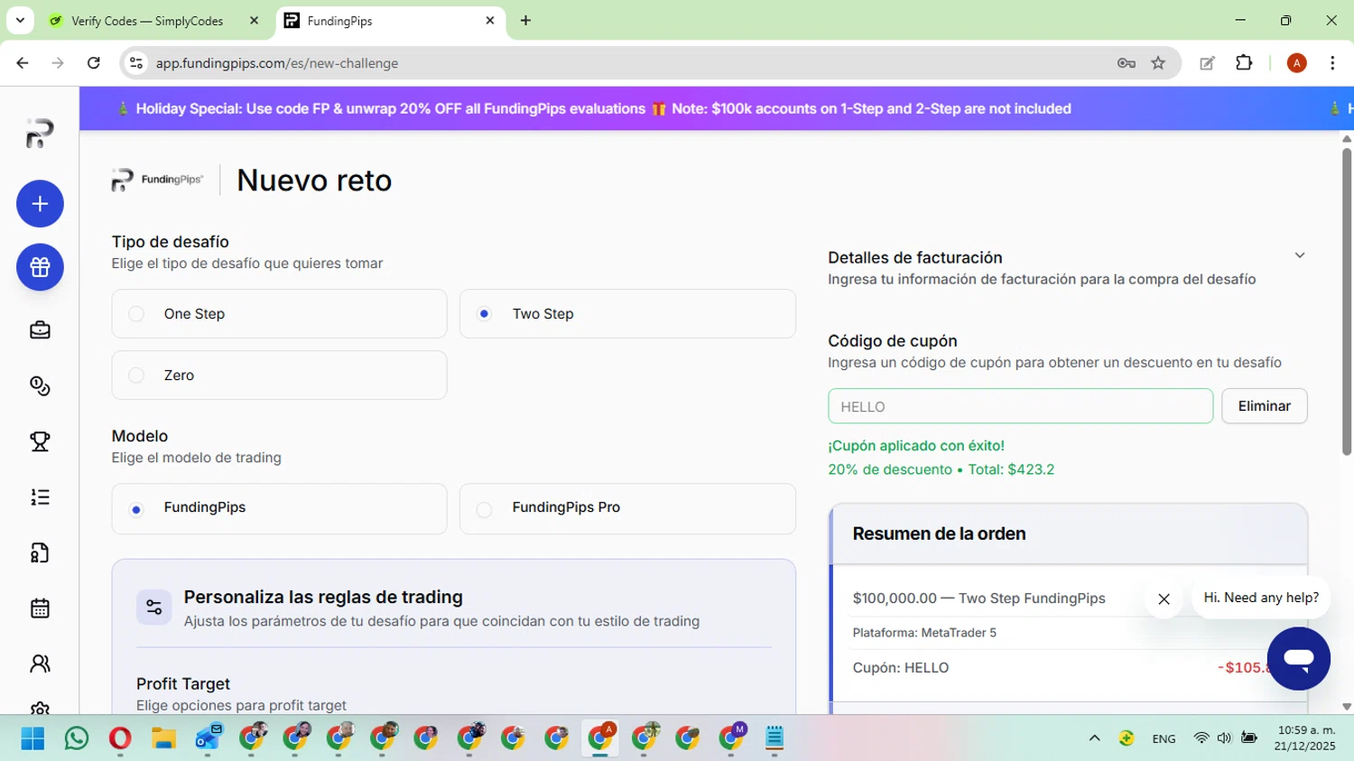Viewport: 1354px width, 761px height.
Task: Open Outlook from the taskbar
Action: pos(209,738)
